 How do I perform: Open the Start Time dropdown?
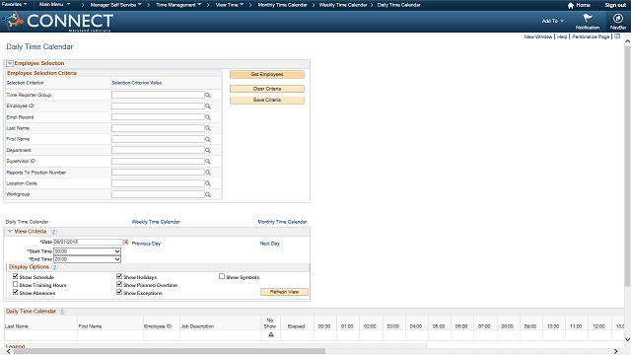[x=88, y=251]
